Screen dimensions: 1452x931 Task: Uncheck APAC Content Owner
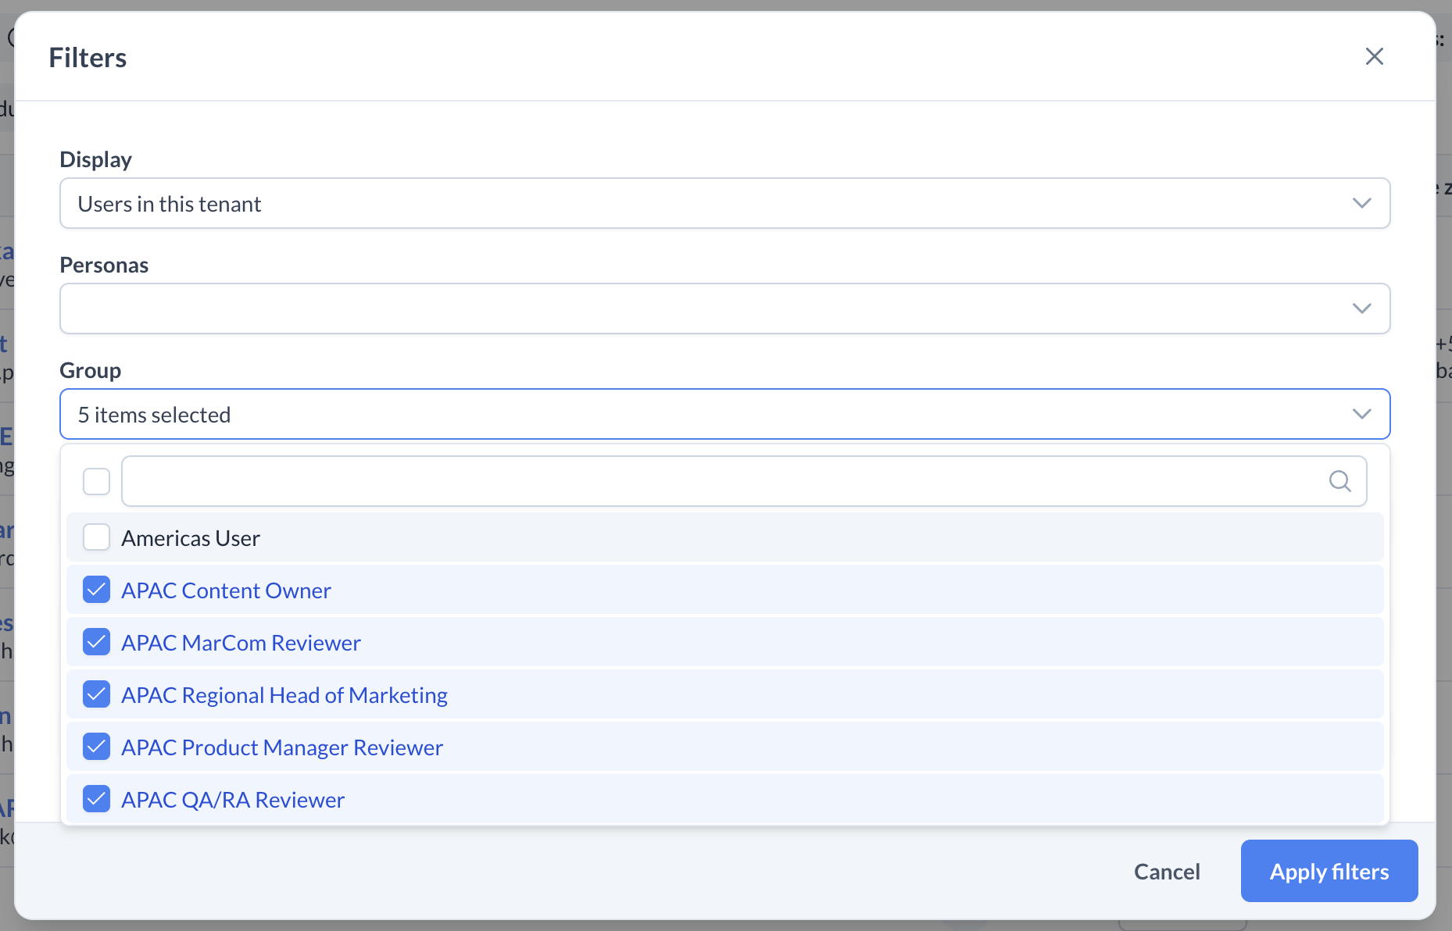[x=96, y=590]
